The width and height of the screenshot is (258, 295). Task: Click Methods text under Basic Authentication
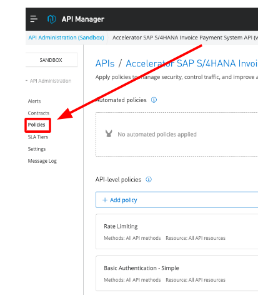[132, 280]
